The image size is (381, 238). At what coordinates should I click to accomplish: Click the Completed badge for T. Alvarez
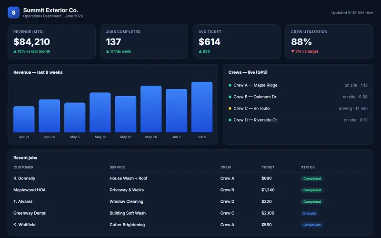tap(312, 202)
